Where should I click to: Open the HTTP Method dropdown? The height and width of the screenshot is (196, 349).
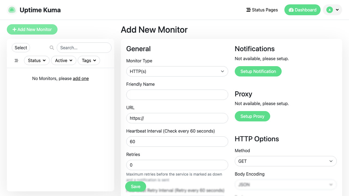286,161
